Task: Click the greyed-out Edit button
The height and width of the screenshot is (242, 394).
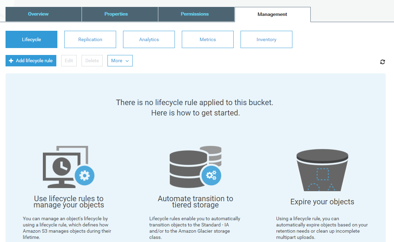Action: [69, 61]
